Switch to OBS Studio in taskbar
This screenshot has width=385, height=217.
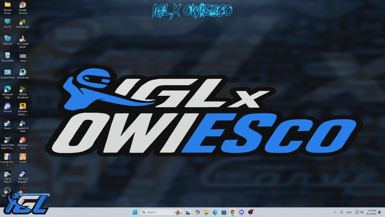coord(250,212)
